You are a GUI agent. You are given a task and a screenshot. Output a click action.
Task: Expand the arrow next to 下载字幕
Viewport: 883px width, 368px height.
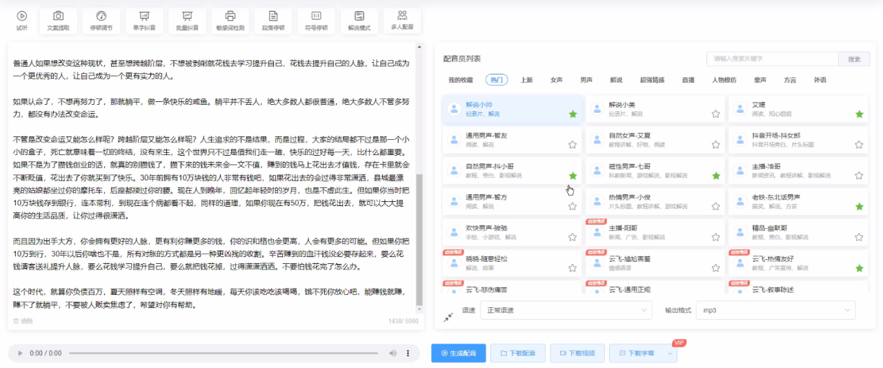669,353
